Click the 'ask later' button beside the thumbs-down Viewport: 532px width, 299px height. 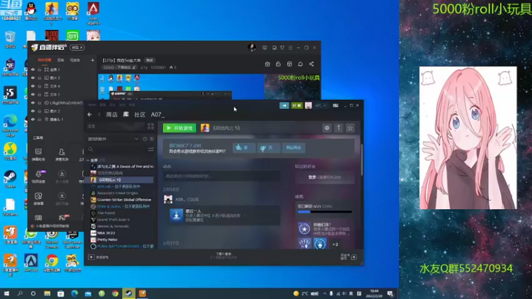[293, 148]
